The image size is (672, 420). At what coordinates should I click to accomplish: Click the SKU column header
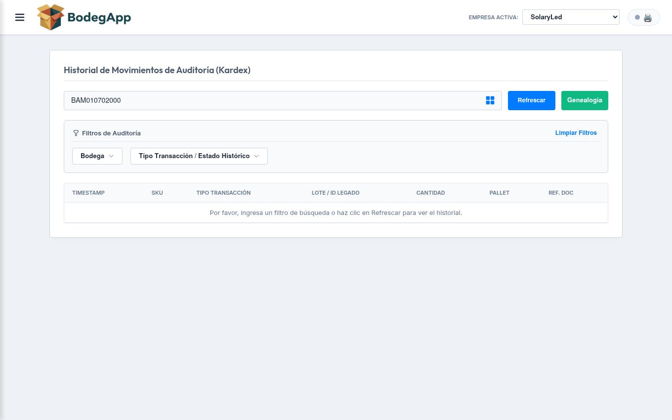(157, 193)
